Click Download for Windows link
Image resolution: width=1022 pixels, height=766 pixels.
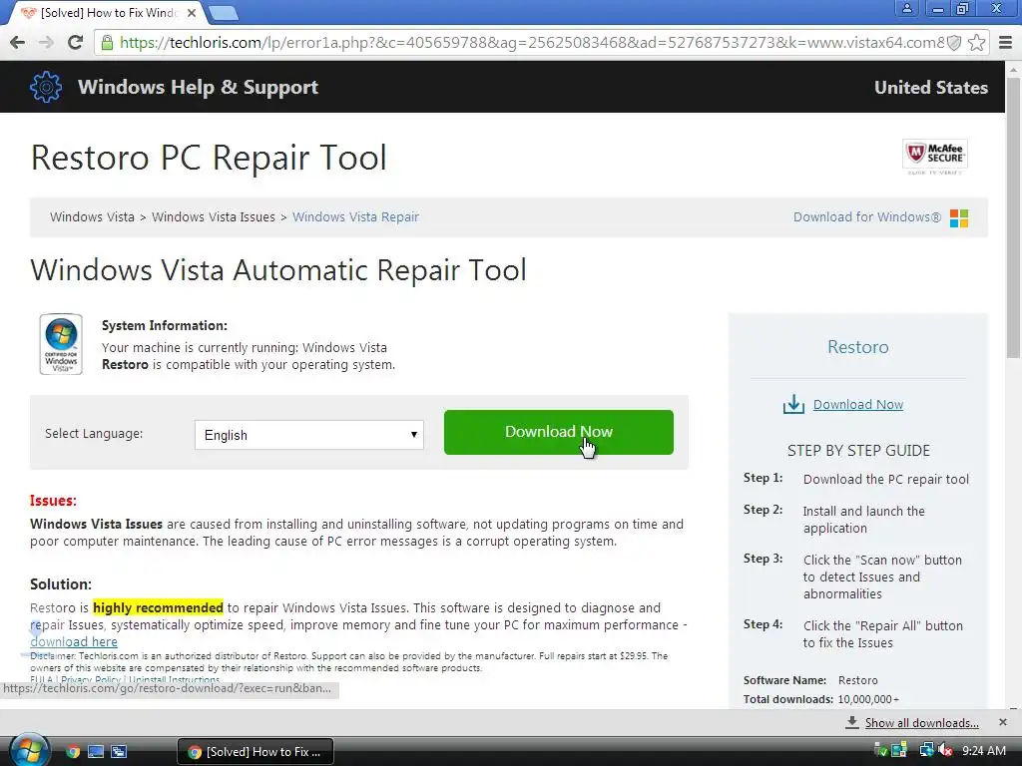click(867, 216)
